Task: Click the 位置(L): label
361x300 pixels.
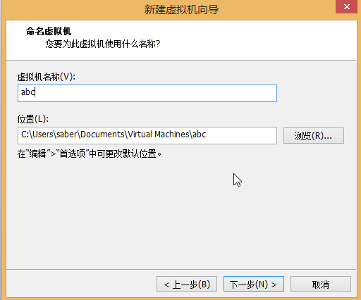Action: (x=33, y=119)
